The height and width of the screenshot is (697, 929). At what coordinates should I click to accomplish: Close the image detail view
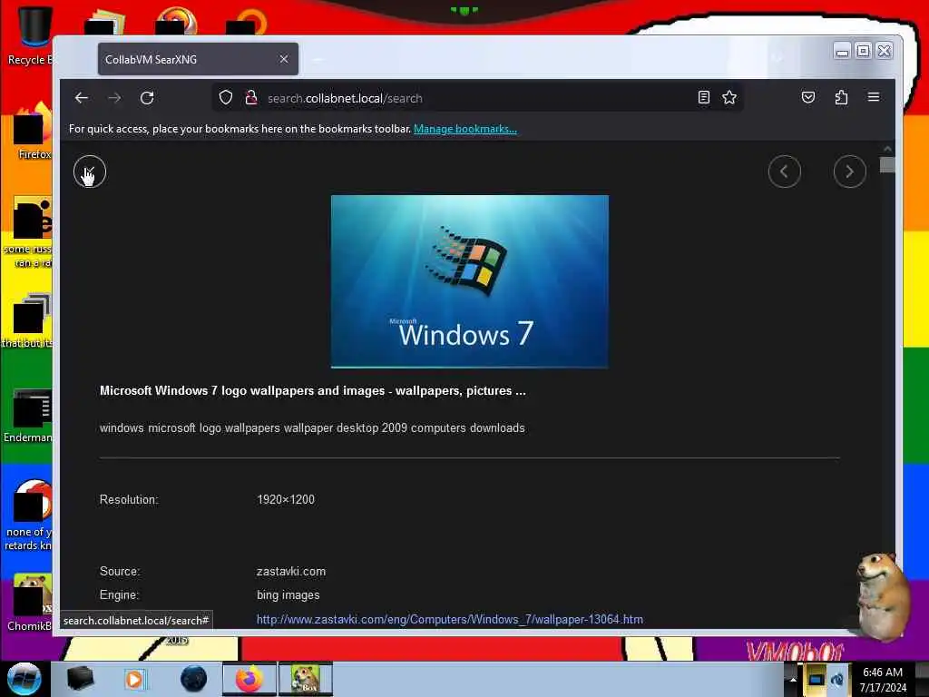point(90,172)
